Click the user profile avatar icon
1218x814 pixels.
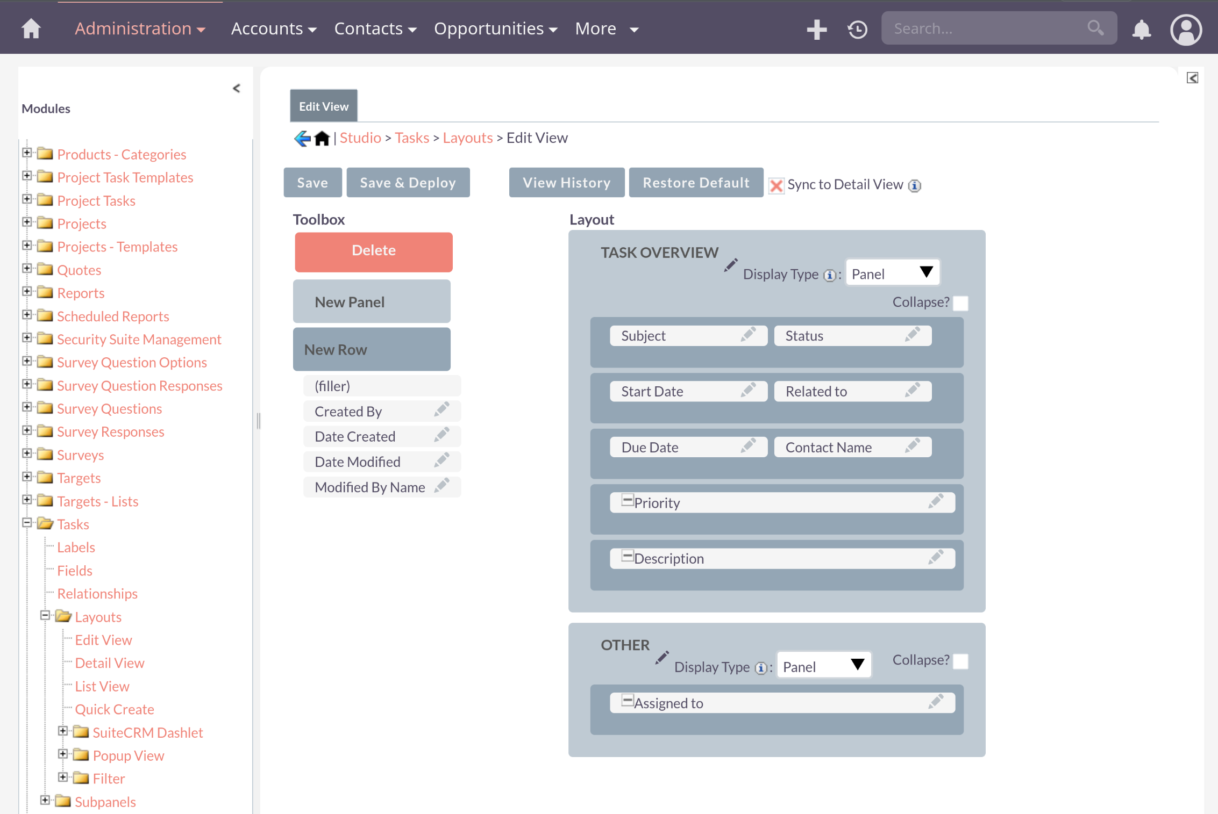coord(1186,29)
